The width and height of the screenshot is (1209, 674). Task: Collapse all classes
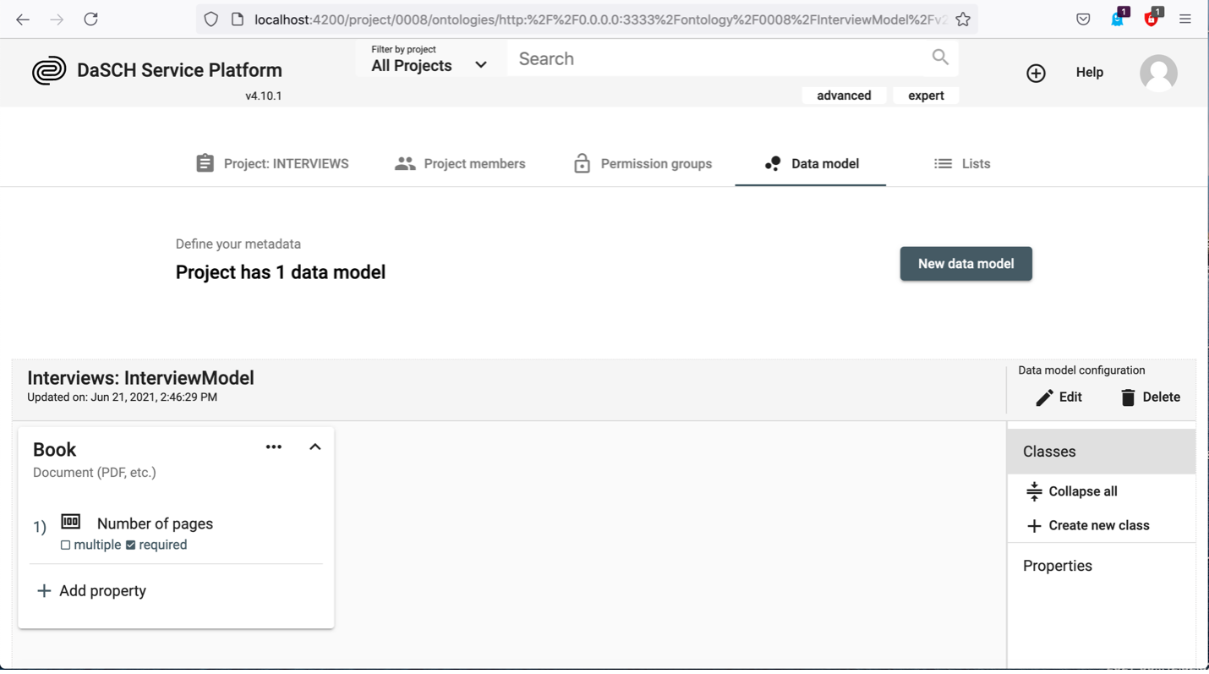pyautogui.click(x=1072, y=491)
